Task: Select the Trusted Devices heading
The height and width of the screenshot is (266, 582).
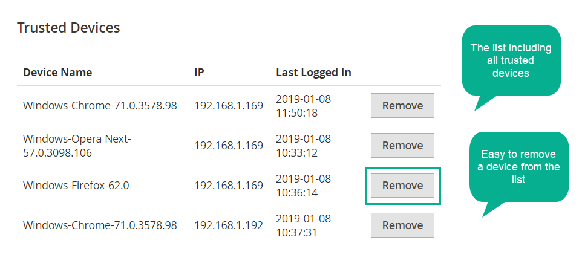Action: [x=69, y=28]
